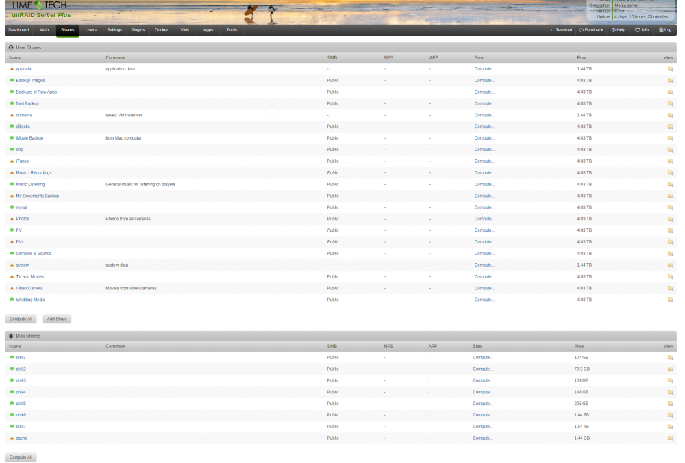
Task: Click view icon in disk6 row
Action: (670, 416)
